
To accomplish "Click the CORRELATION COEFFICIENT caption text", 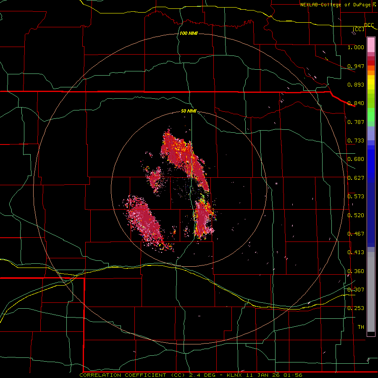I will (x=123, y=375).
